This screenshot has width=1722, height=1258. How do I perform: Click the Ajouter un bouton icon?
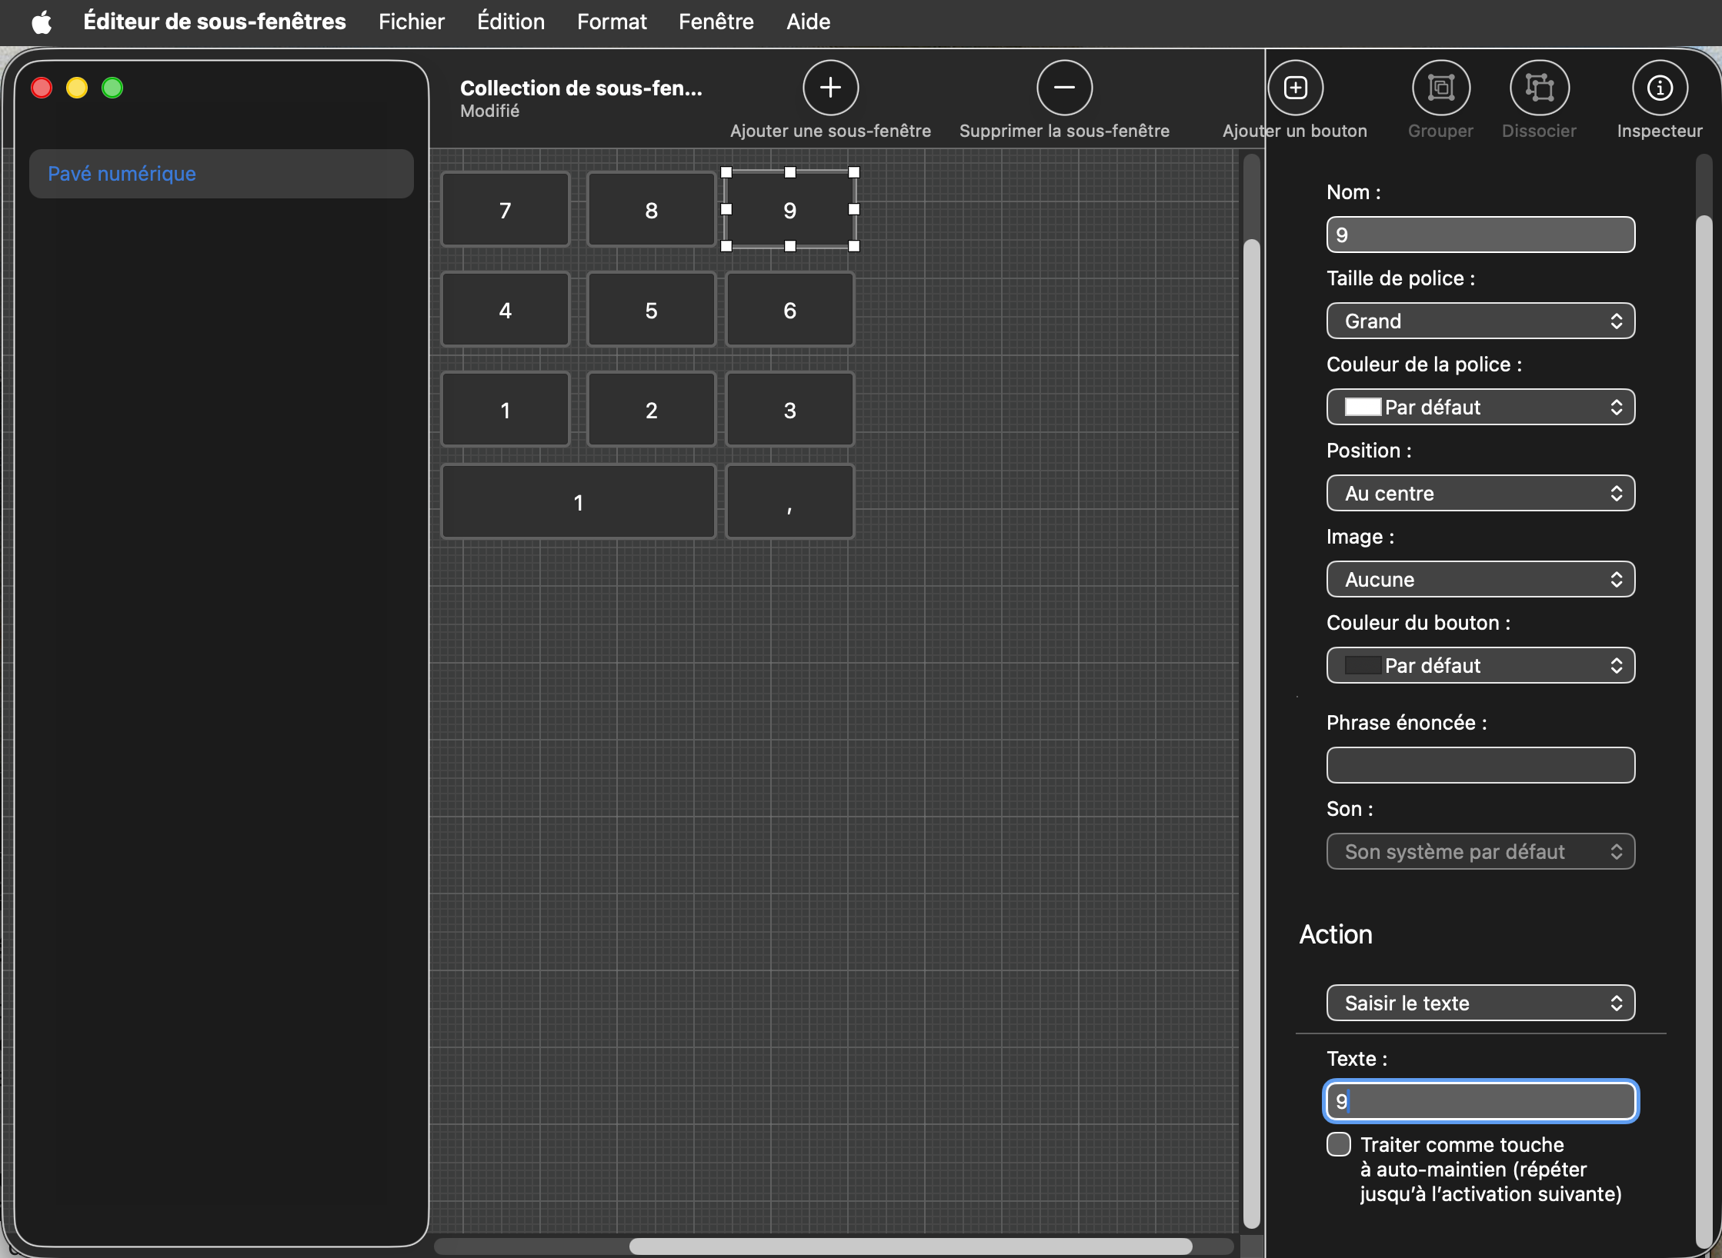[x=1296, y=88]
